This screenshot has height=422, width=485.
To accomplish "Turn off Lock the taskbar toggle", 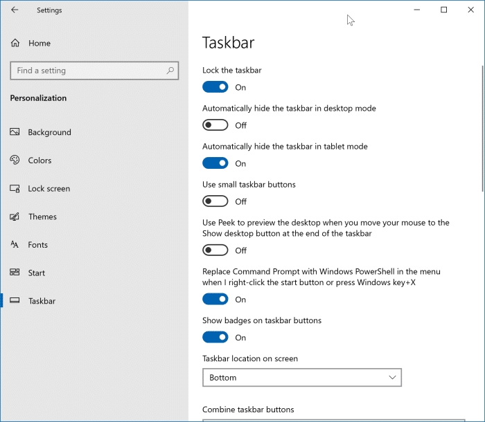I will pyautogui.click(x=215, y=87).
